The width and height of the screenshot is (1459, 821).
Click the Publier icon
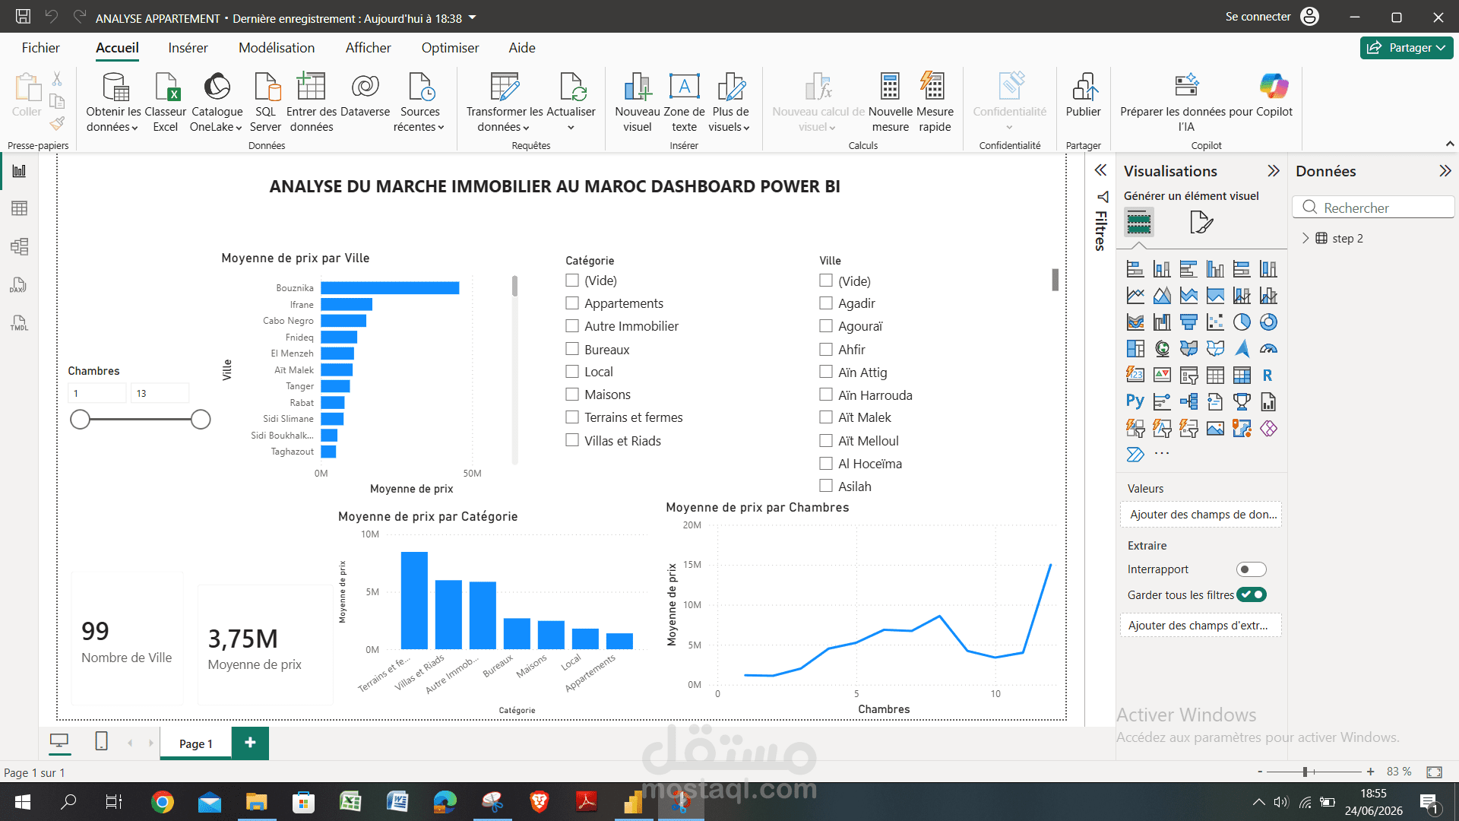click(1084, 96)
